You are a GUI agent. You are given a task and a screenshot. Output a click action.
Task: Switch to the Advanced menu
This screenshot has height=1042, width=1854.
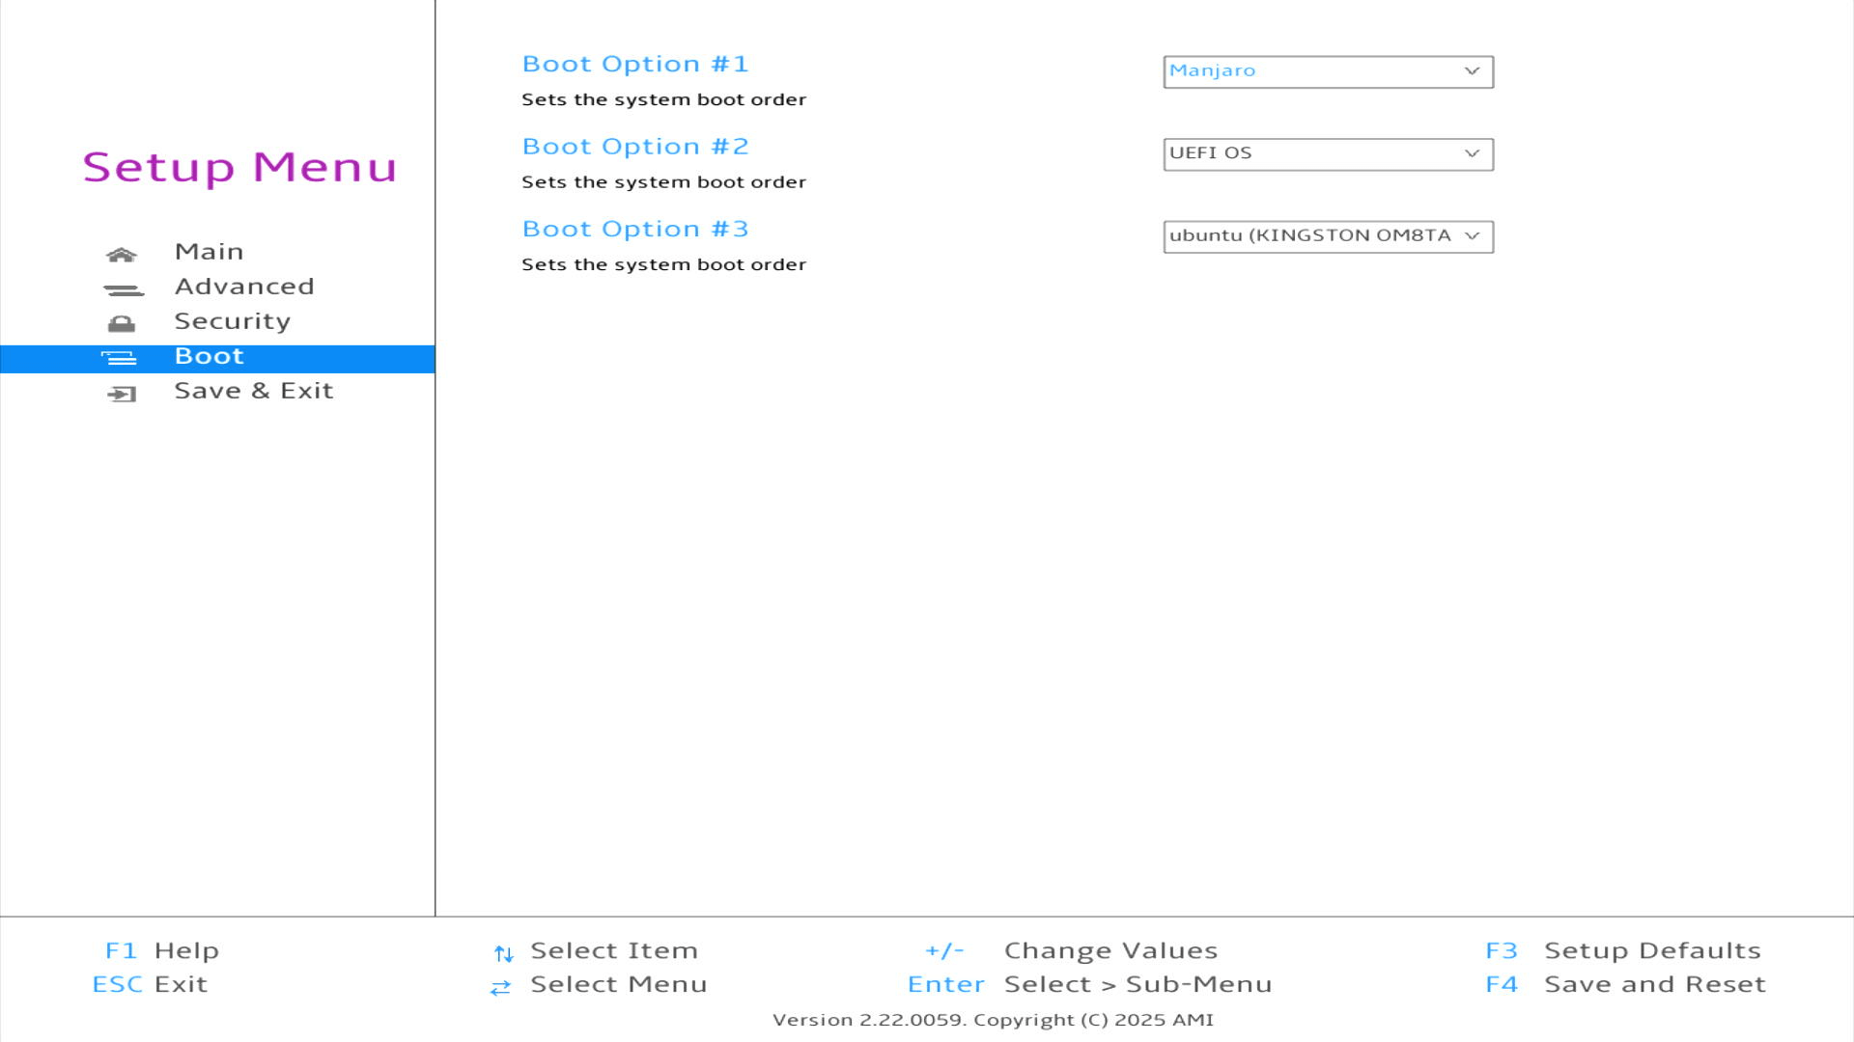[x=244, y=287]
